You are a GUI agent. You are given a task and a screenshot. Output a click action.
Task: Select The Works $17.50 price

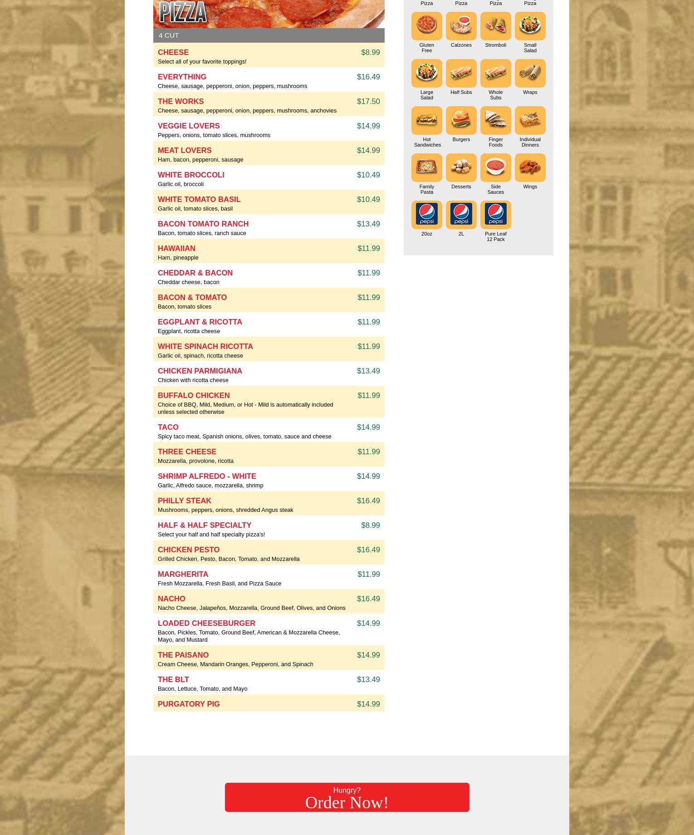368,102
